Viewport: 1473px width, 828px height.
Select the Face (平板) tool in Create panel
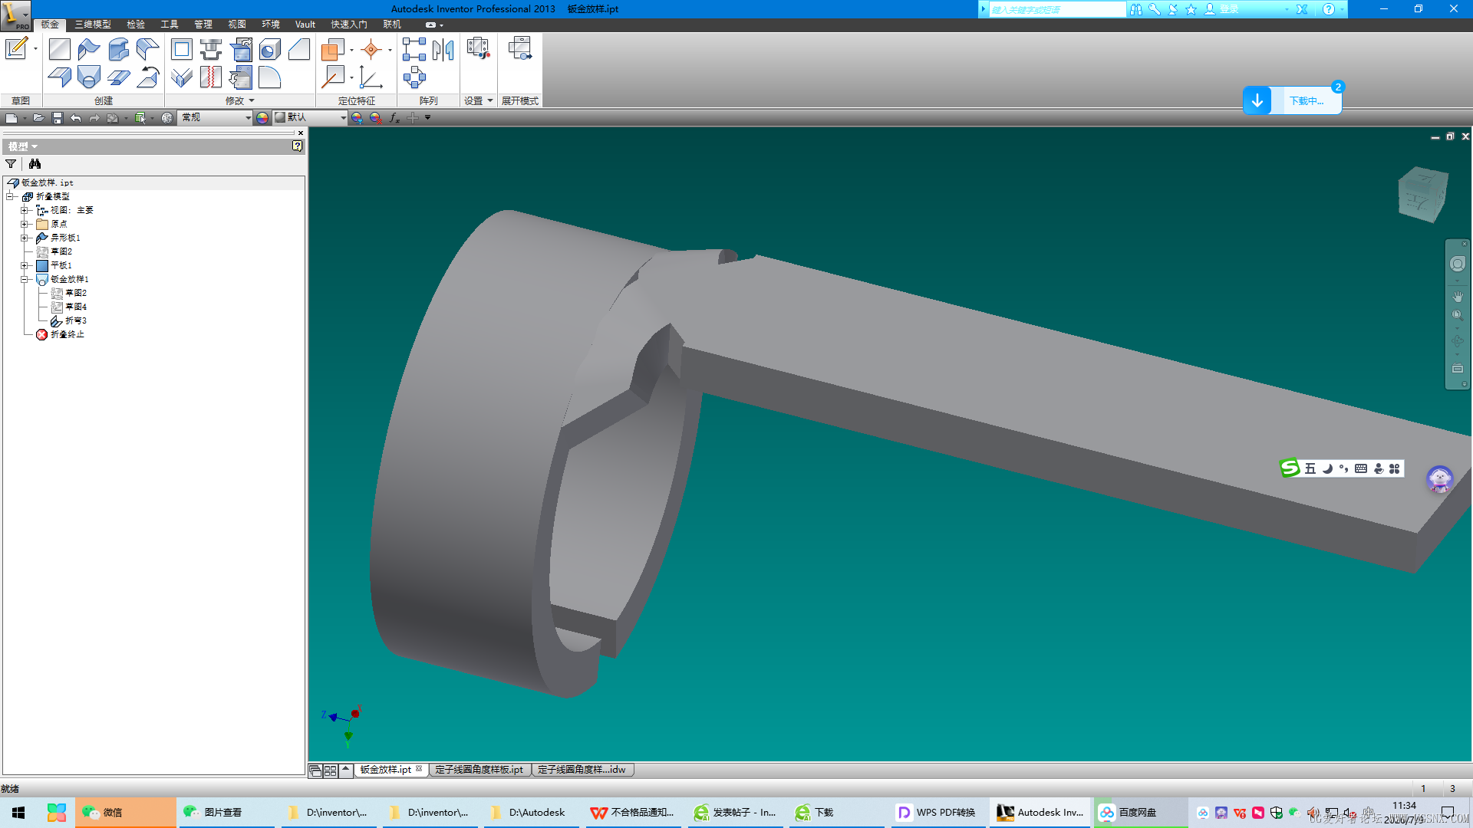pos(59,50)
